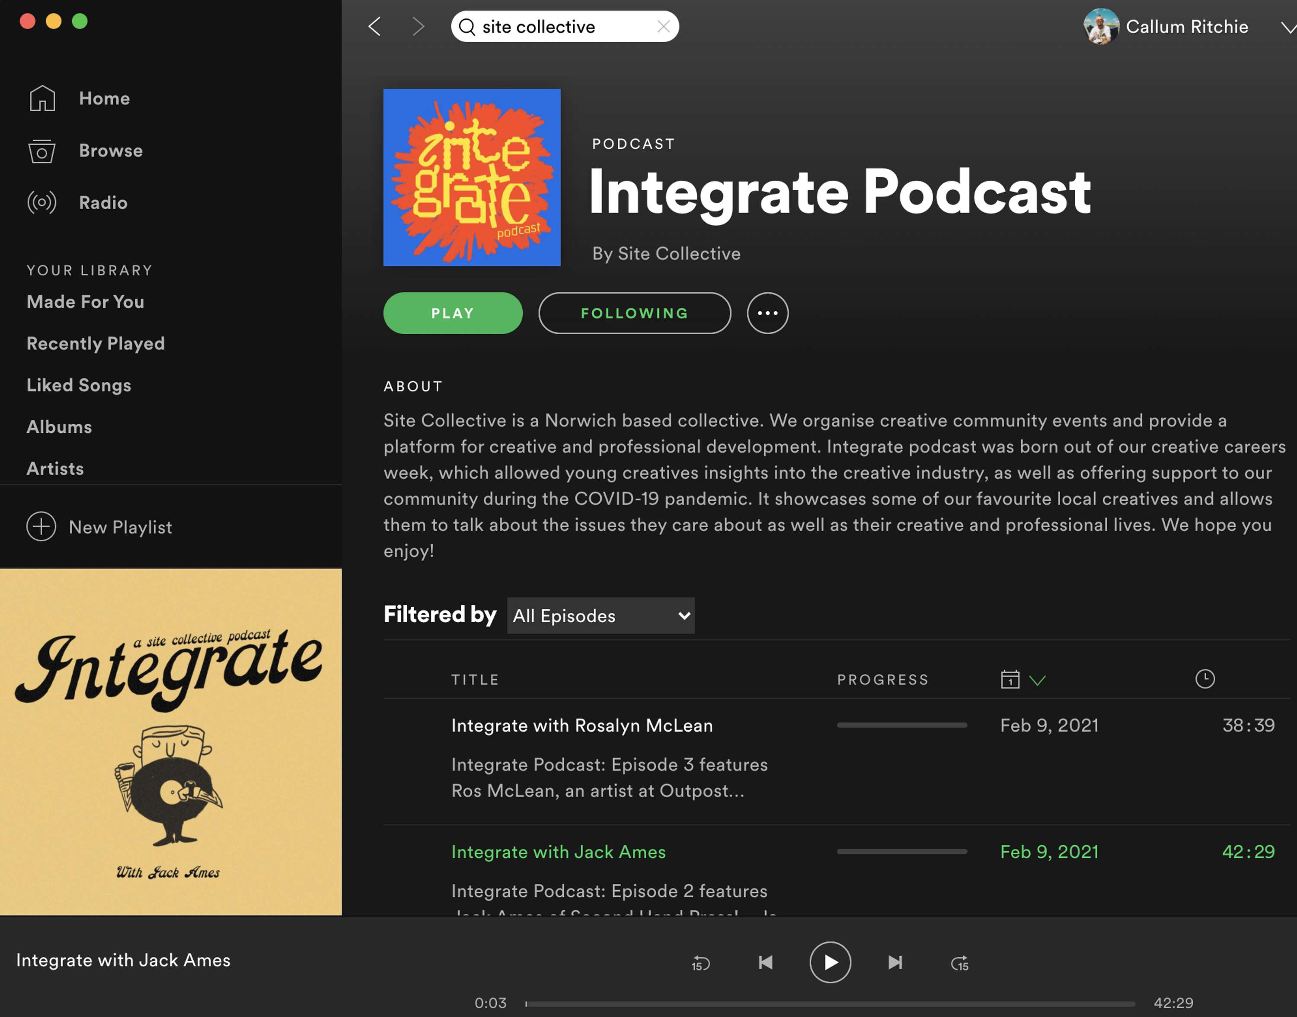
Task: Click the Episode 3 description text
Action: pos(610,777)
